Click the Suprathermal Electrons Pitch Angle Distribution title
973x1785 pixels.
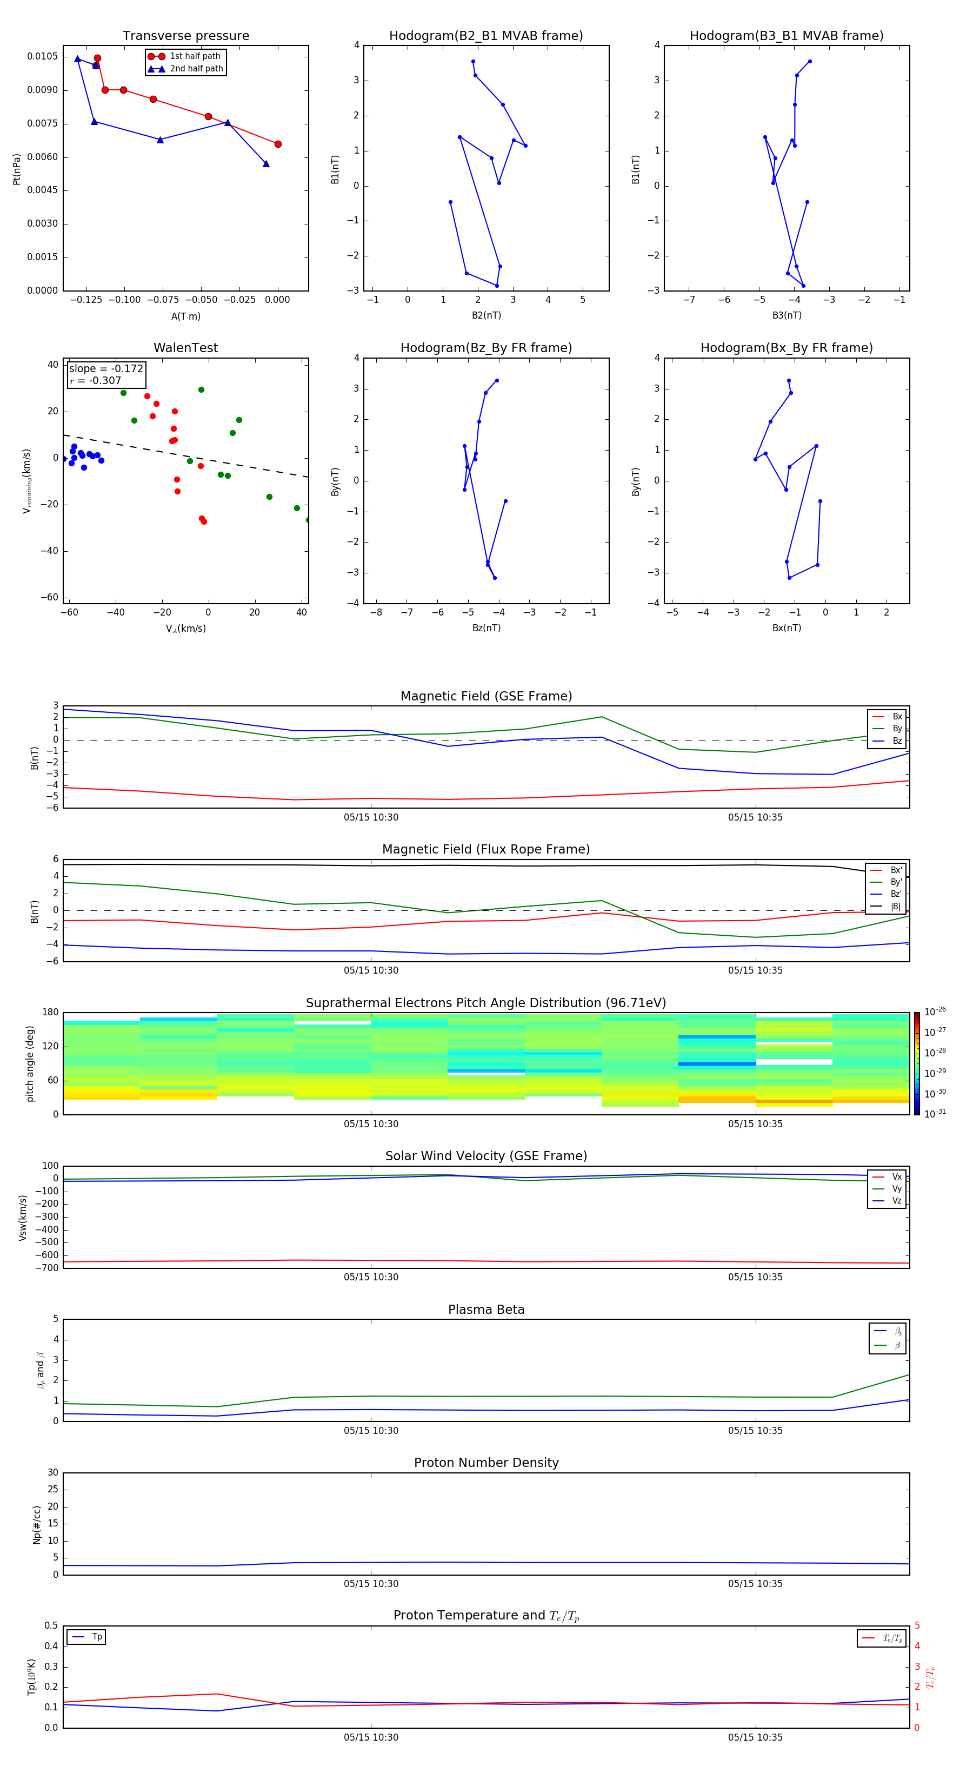coord(486,1003)
